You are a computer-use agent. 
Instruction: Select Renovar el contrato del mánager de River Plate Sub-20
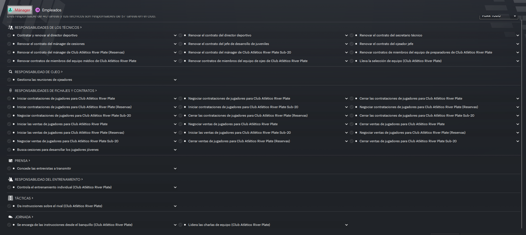pos(240,52)
